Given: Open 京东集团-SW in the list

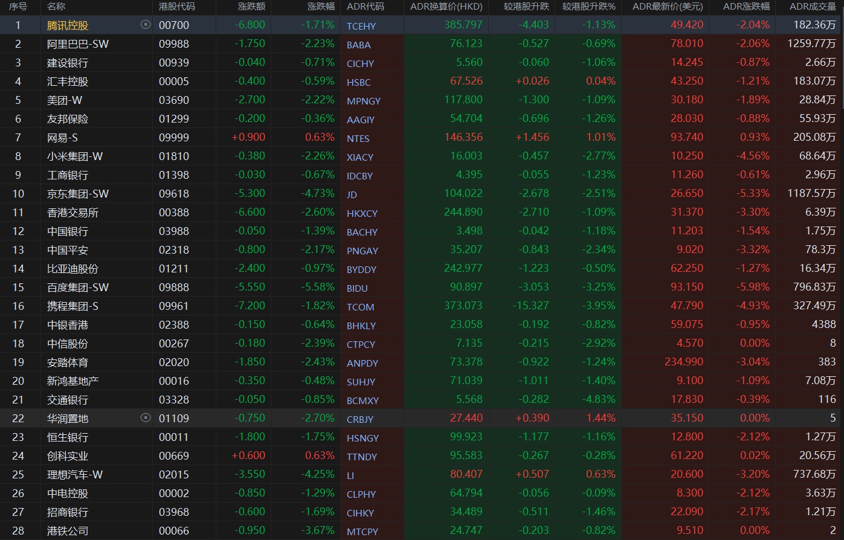Looking at the screenshot, I should click(x=78, y=194).
